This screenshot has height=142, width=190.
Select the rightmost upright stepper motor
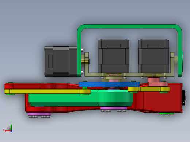pos(153,56)
